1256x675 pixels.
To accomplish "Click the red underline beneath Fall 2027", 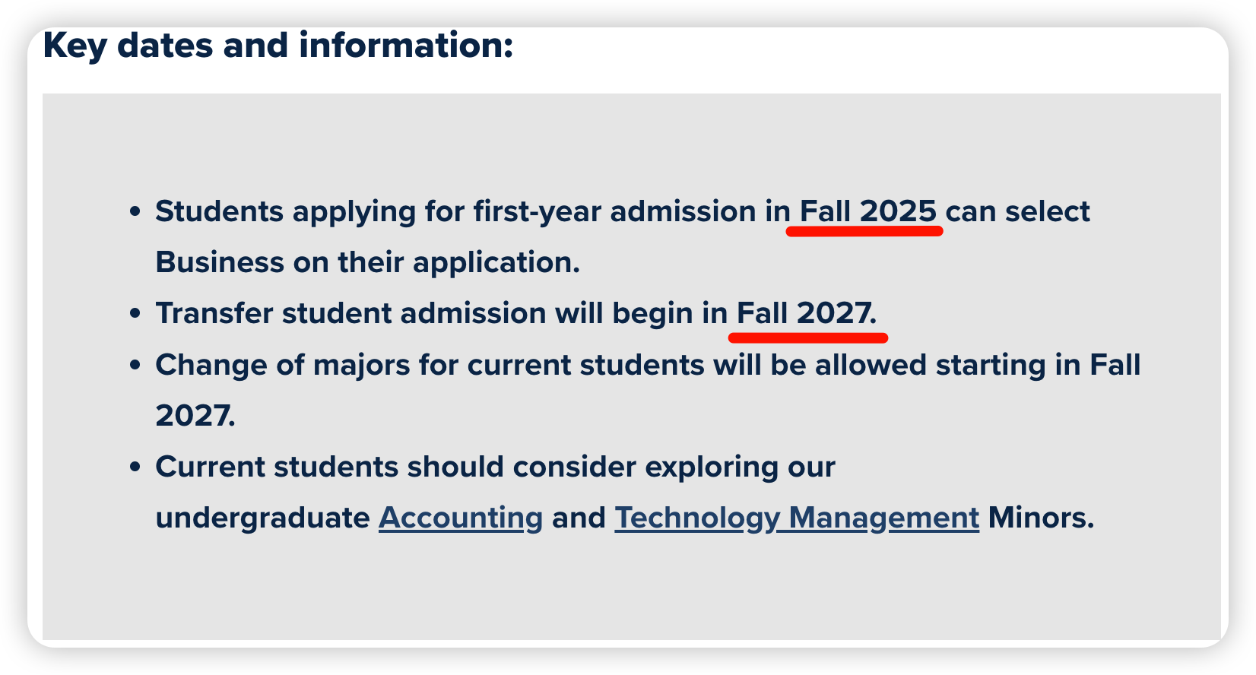I will [x=808, y=337].
